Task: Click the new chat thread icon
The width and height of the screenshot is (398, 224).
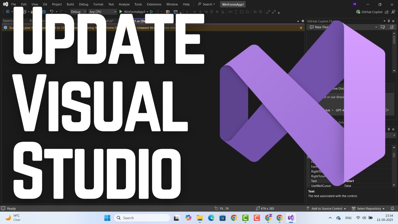Action: coord(383,27)
